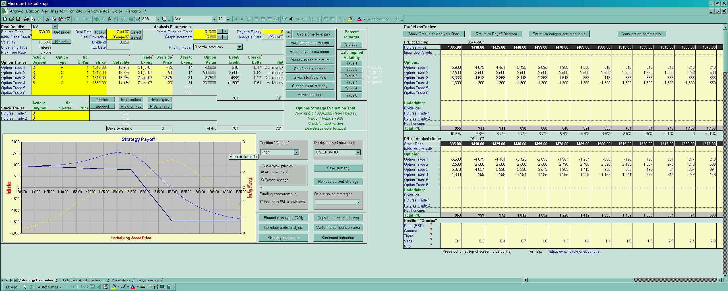The width and height of the screenshot is (728, 291).
Task: Select the Absolute Price radio button
Action: tap(262, 172)
